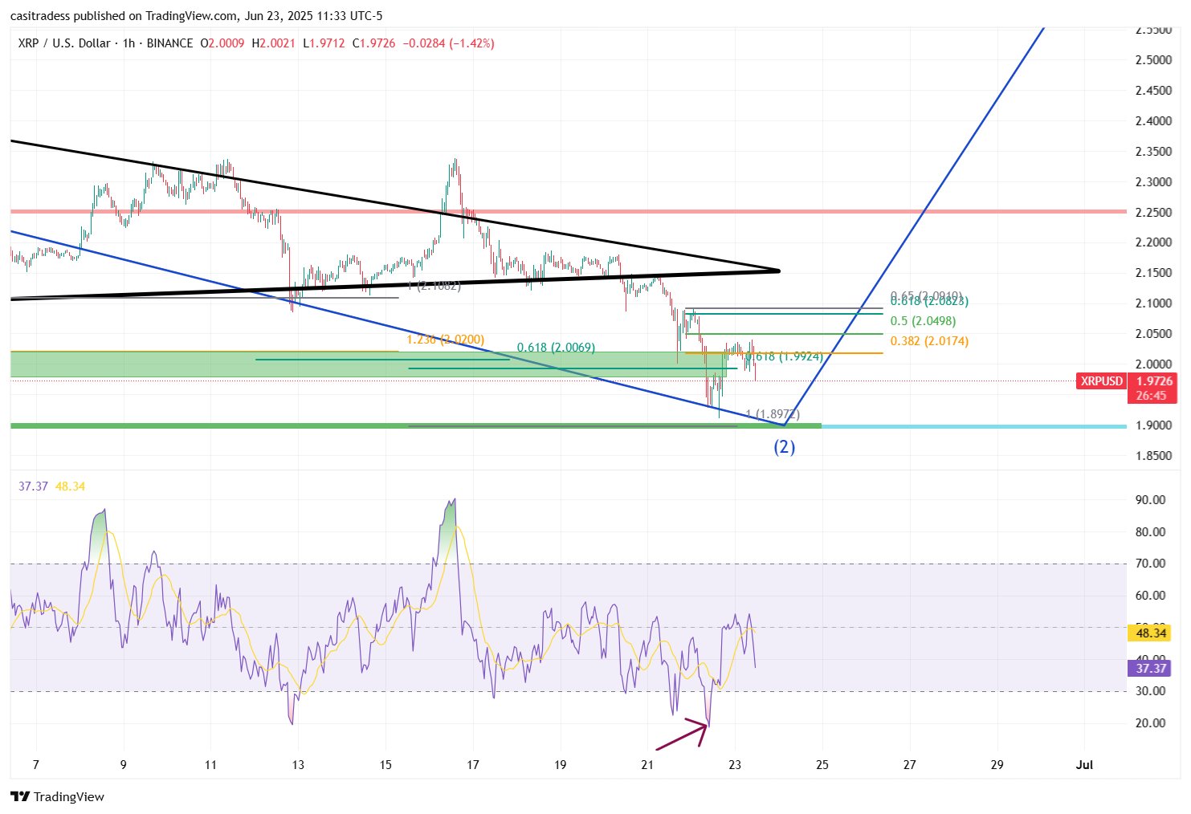Click the 13 date on time axis

click(298, 764)
